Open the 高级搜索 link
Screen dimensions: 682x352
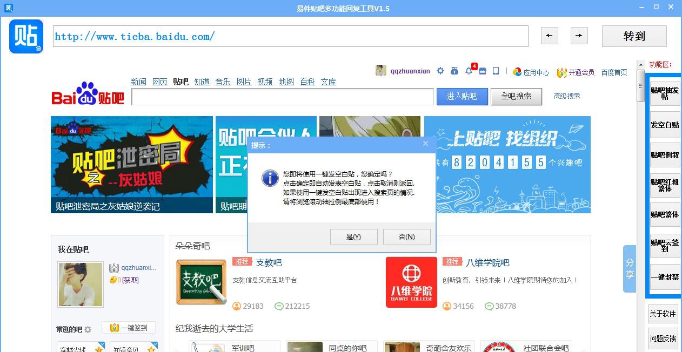coord(567,96)
